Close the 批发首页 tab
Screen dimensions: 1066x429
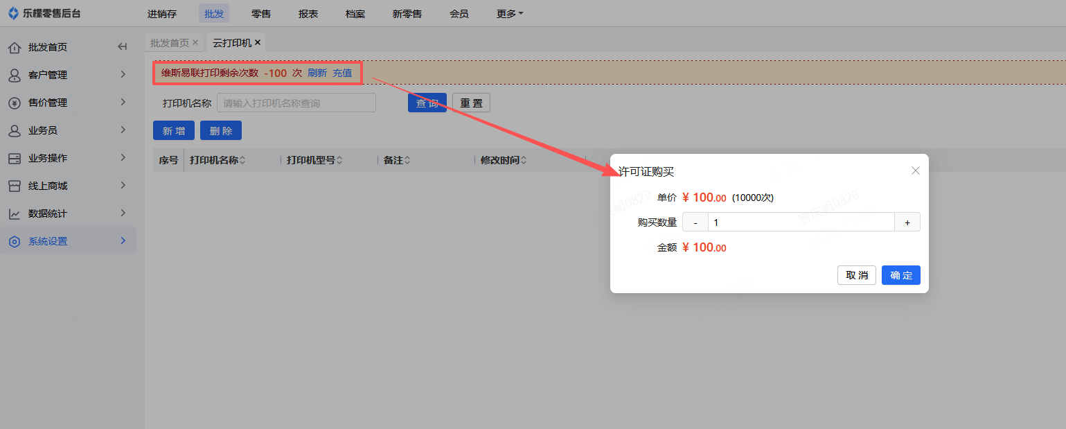point(195,42)
